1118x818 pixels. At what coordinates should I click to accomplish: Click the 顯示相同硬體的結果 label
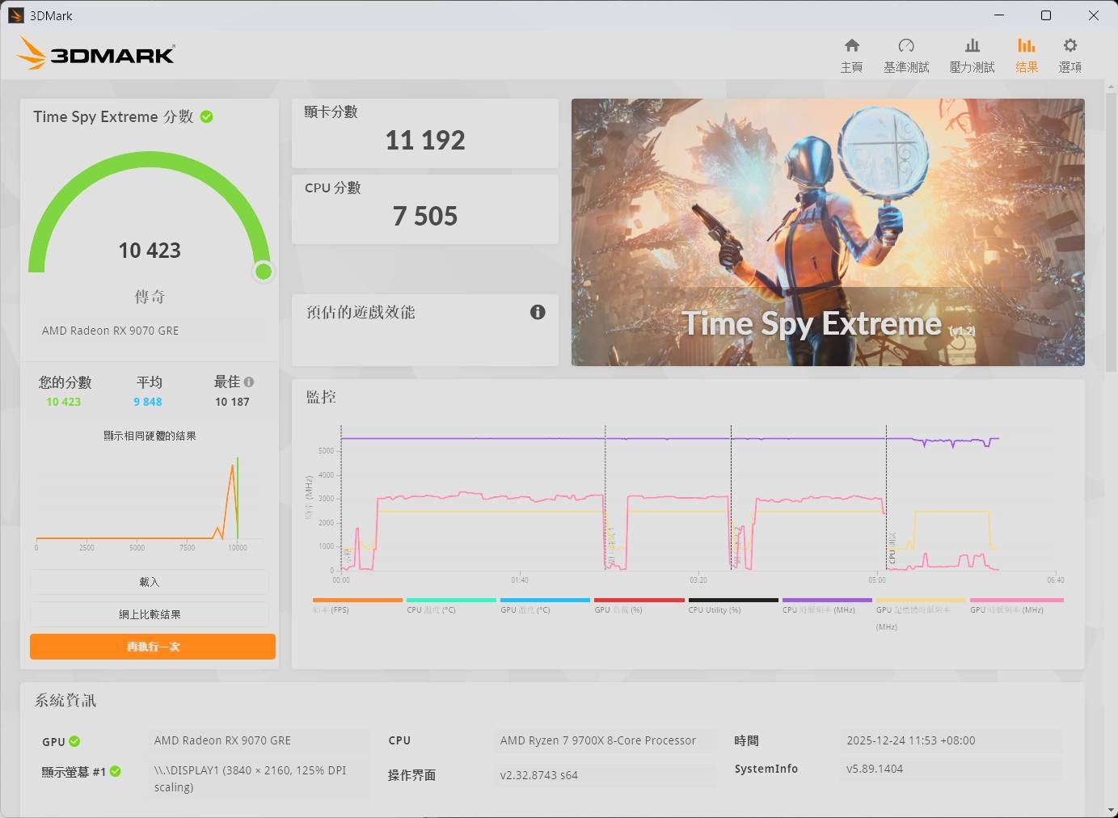[150, 436]
